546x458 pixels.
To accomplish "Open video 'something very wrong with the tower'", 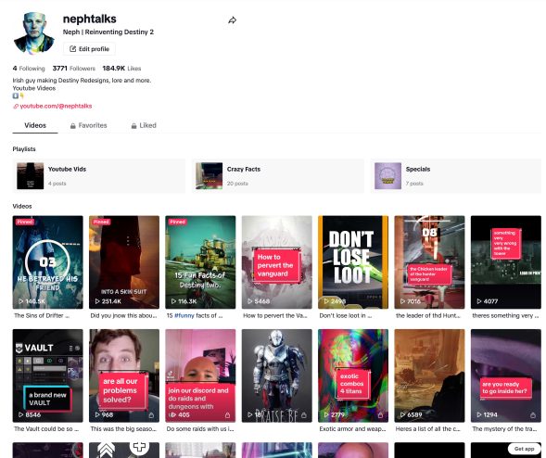I will [506, 262].
